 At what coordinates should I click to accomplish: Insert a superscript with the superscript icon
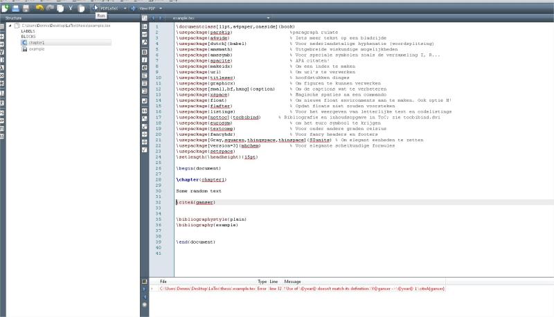pos(145,127)
